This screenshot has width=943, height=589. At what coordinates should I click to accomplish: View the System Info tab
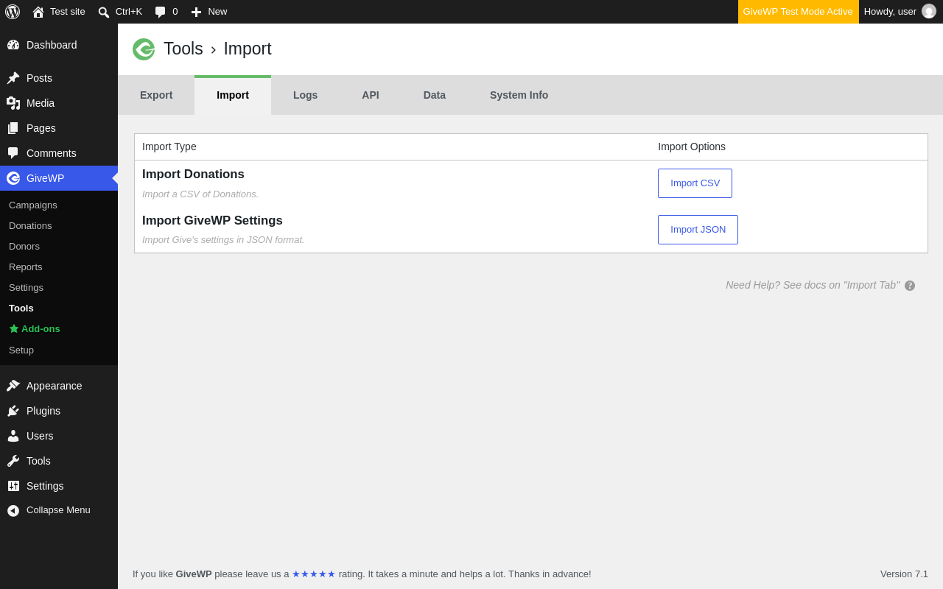519,95
